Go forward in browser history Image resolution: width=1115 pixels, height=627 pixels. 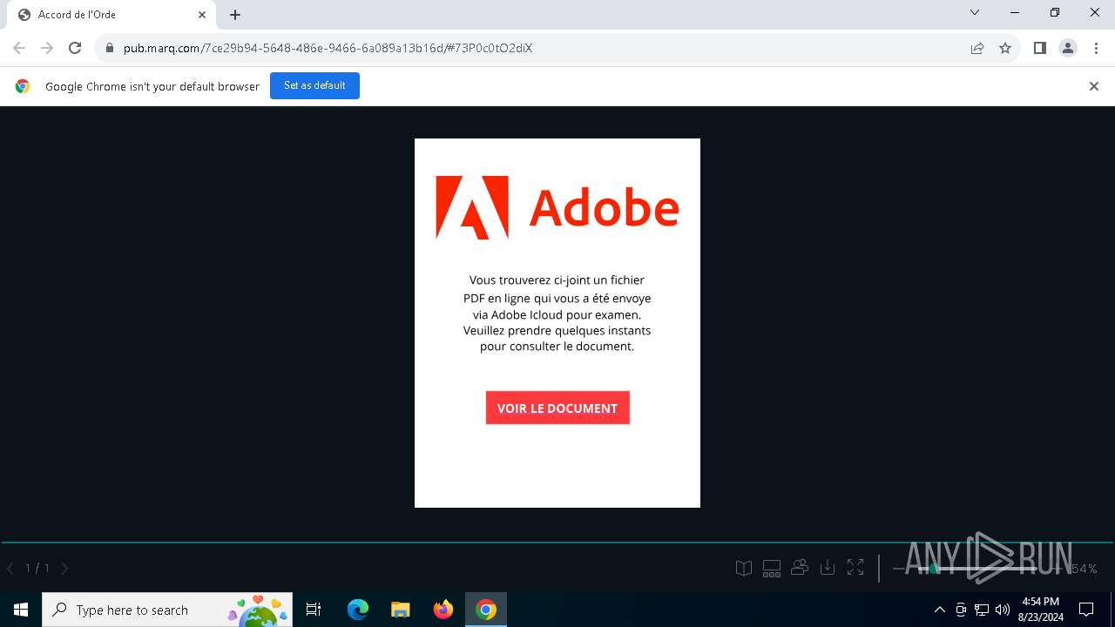47,48
